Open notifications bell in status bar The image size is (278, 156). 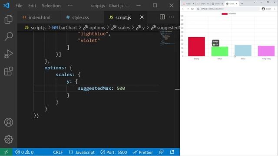[172, 152]
